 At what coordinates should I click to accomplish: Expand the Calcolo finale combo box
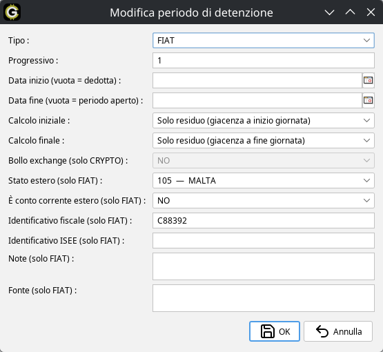click(x=264, y=141)
